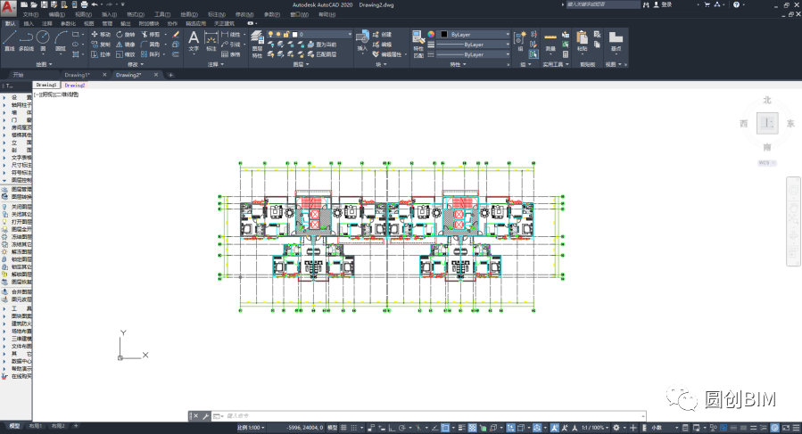Open the 编辑(E) menu
This screenshot has height=434, width=802.
56,14
